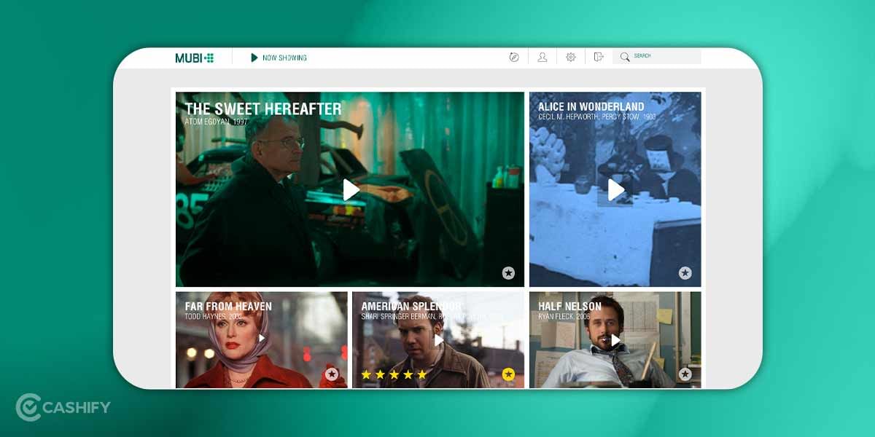
Task: Open the MUBI logo home link
Action: tap(194, 58)
